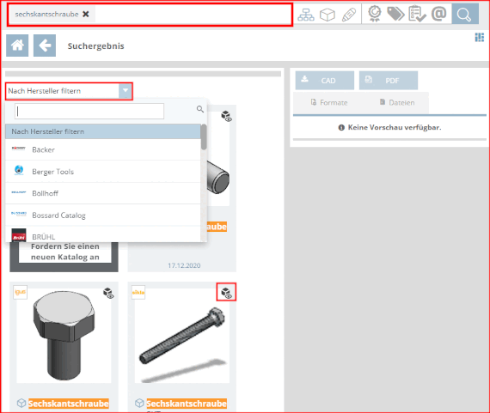
Task: Open the long threaded bolt thumbnail
Action: pyautogui.click(x=182, y=335)
